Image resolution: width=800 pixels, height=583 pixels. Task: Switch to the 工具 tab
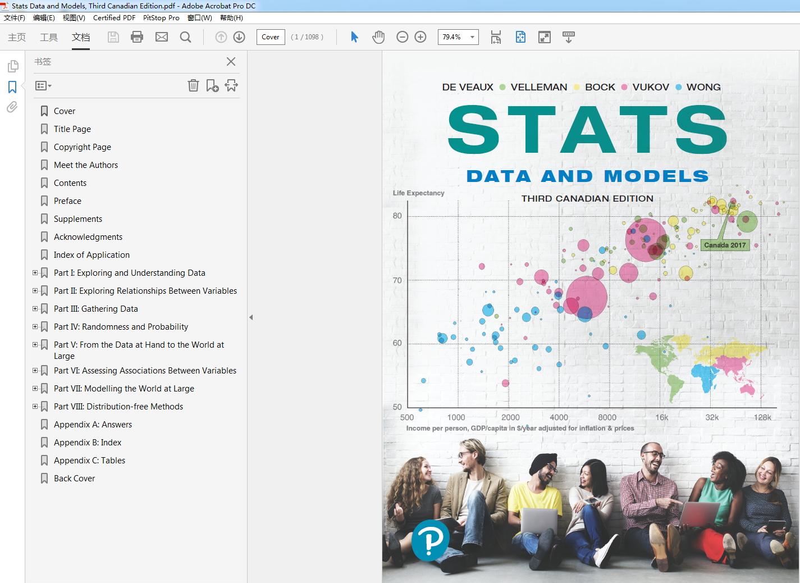pos(49,37)
